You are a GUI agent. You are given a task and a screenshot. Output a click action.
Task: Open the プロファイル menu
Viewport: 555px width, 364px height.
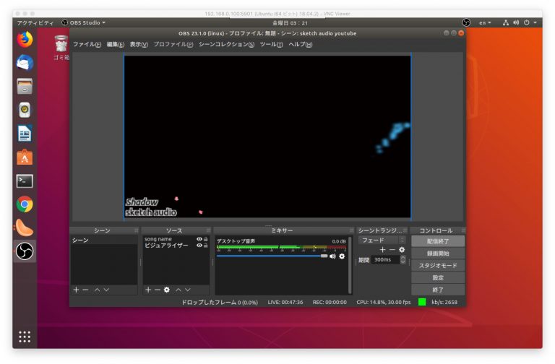coord(173,44)
